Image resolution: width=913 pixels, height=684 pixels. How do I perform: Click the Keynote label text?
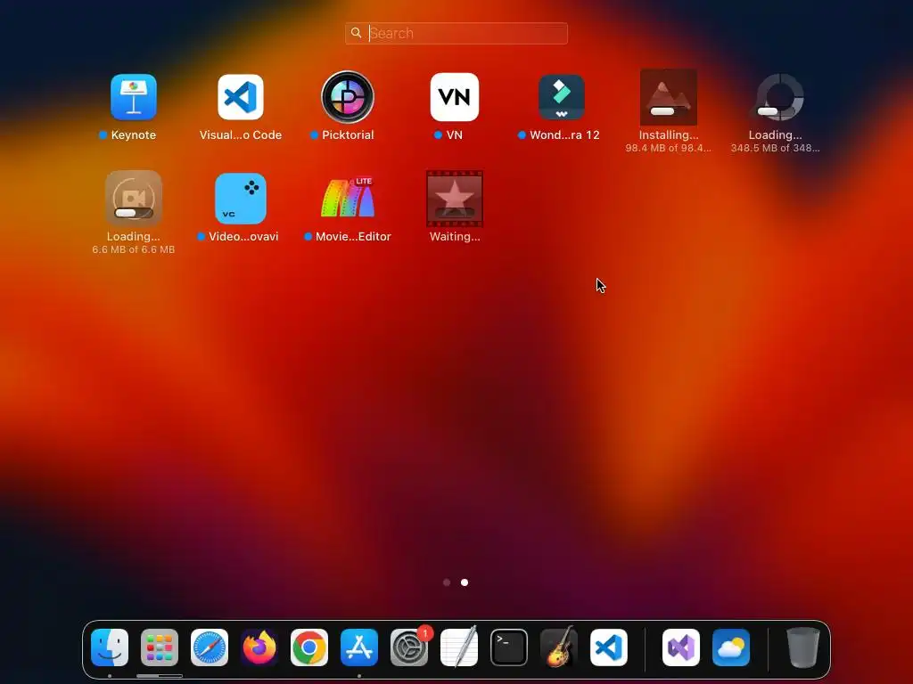tap(134, 135)
